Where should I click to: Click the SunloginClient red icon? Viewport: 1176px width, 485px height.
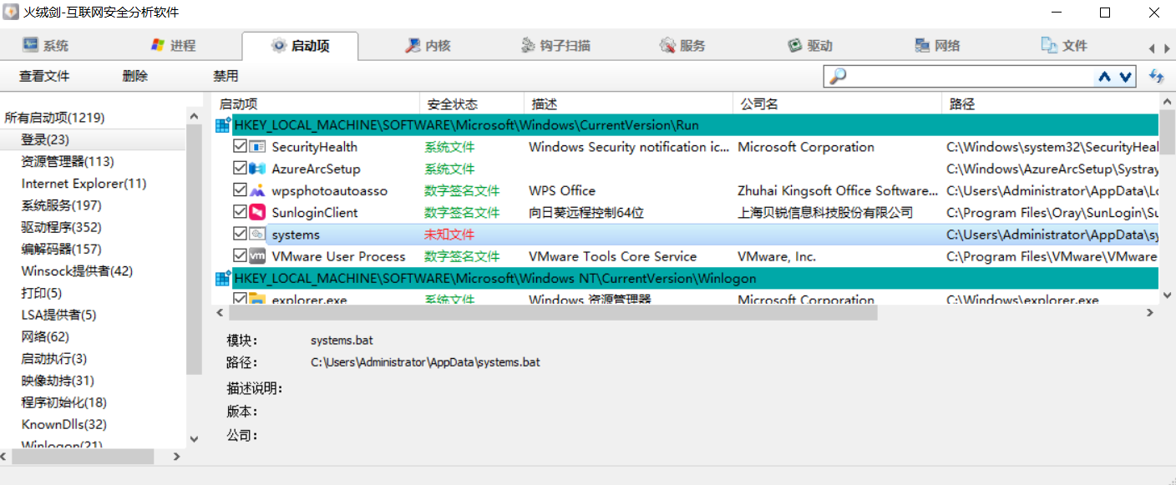coord(257,213)
